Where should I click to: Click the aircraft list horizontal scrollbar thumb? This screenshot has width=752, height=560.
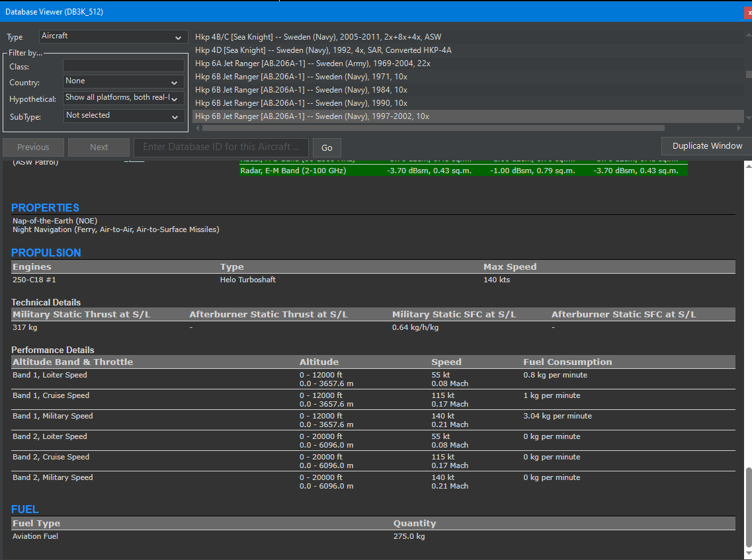click(434, 128)
